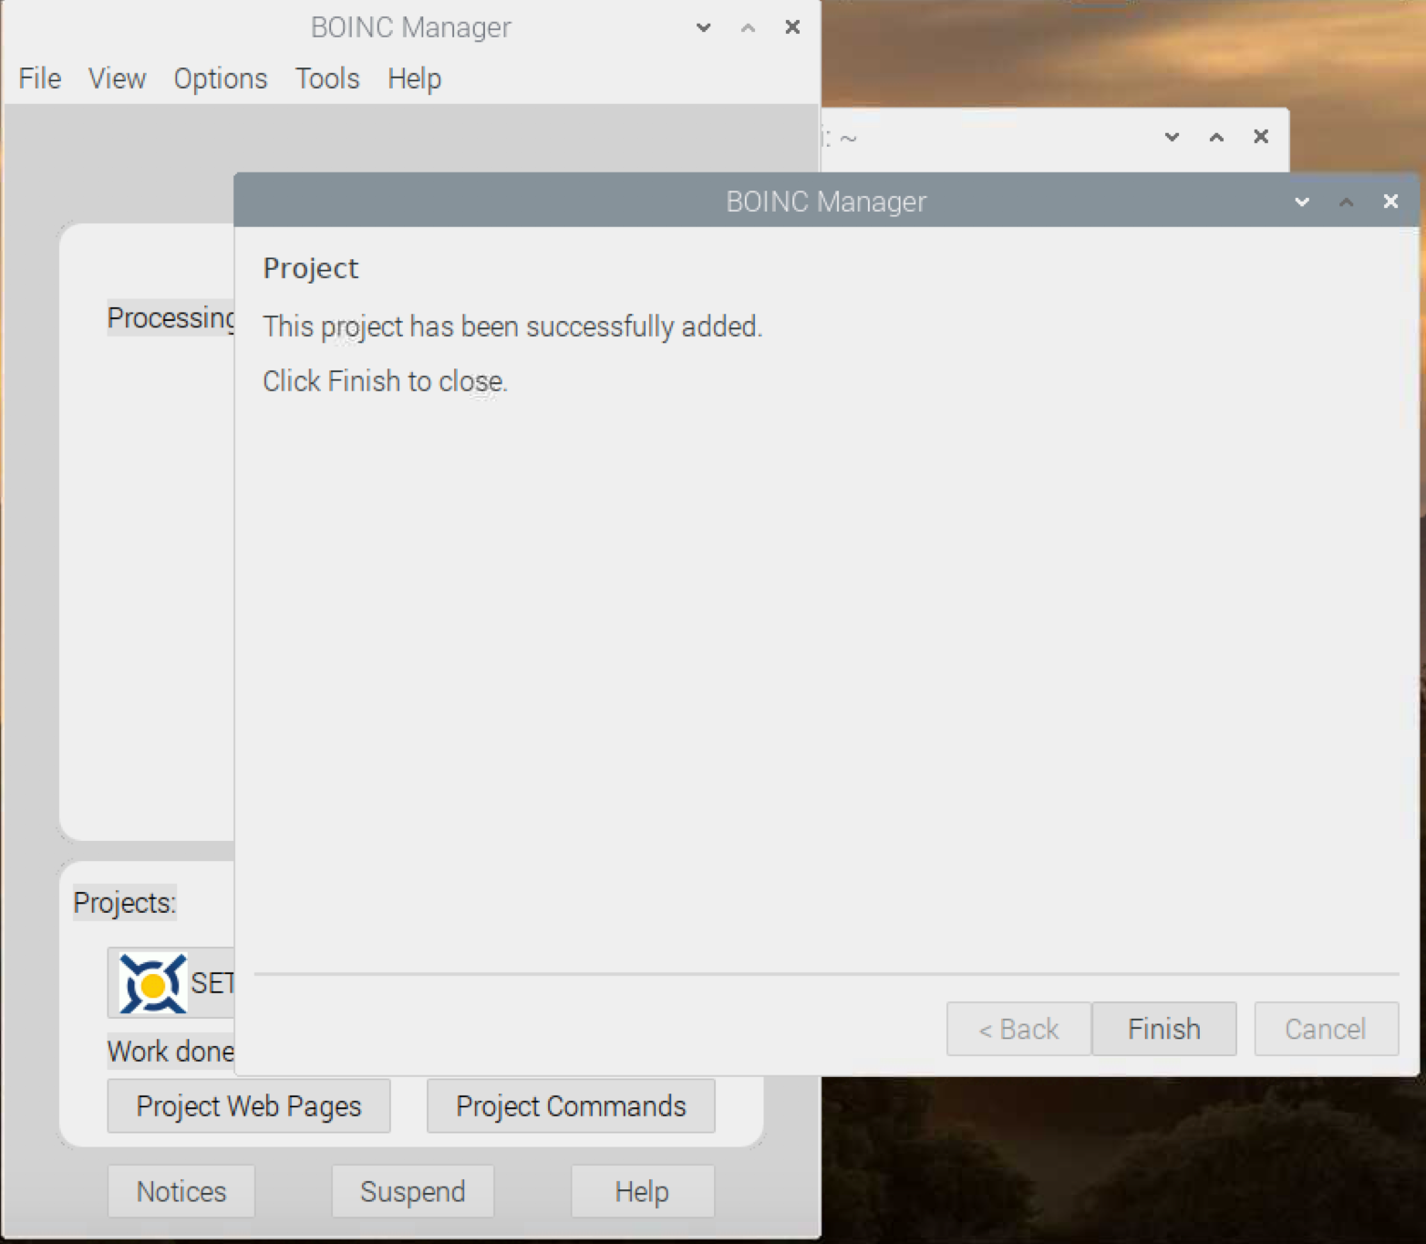Maximize the main BOINC Manager window
Viewport: 1426px width, 1244px height.
(748, 27)
